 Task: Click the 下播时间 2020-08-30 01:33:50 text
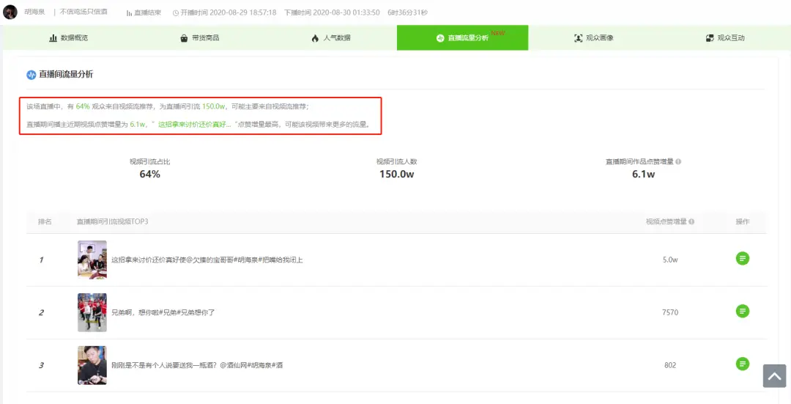pos(332,12)
